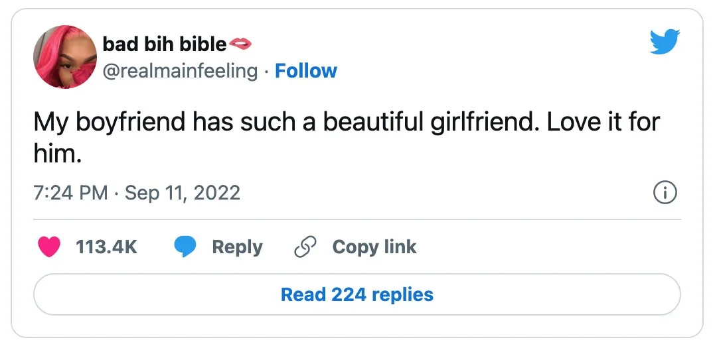
Task: Follow the @realmainfeeling account
Action: coord(306,71)
